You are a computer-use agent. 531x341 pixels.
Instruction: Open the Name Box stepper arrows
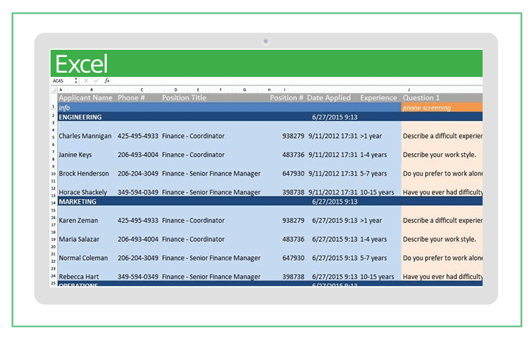click(76, 80)
